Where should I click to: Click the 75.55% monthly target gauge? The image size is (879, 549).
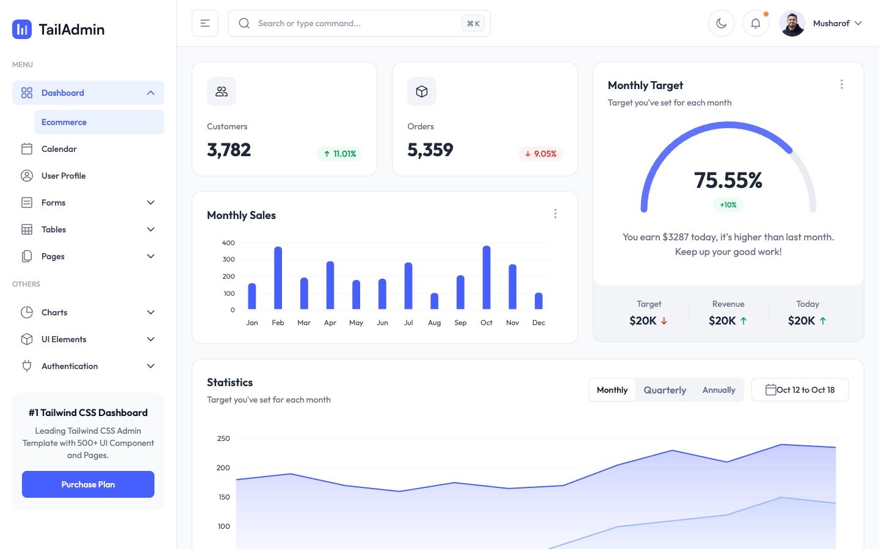click(x=728, y=167)
